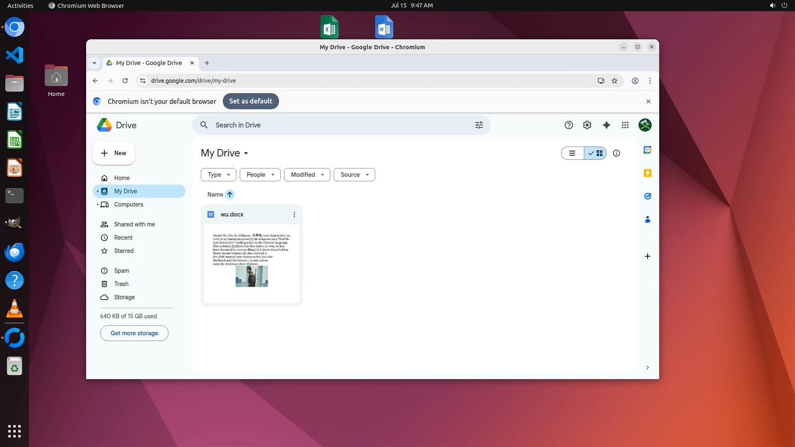Click Get more storage button

pyautogui.click(x=134, y=333)
